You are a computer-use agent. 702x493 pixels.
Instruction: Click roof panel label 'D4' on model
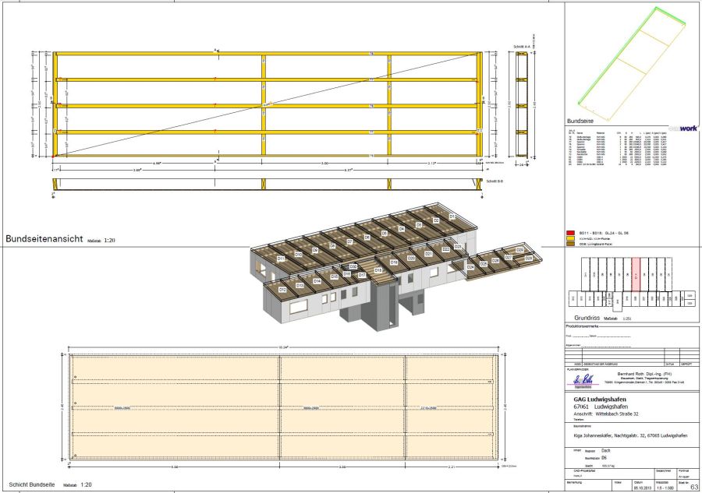tap(402, 229)
